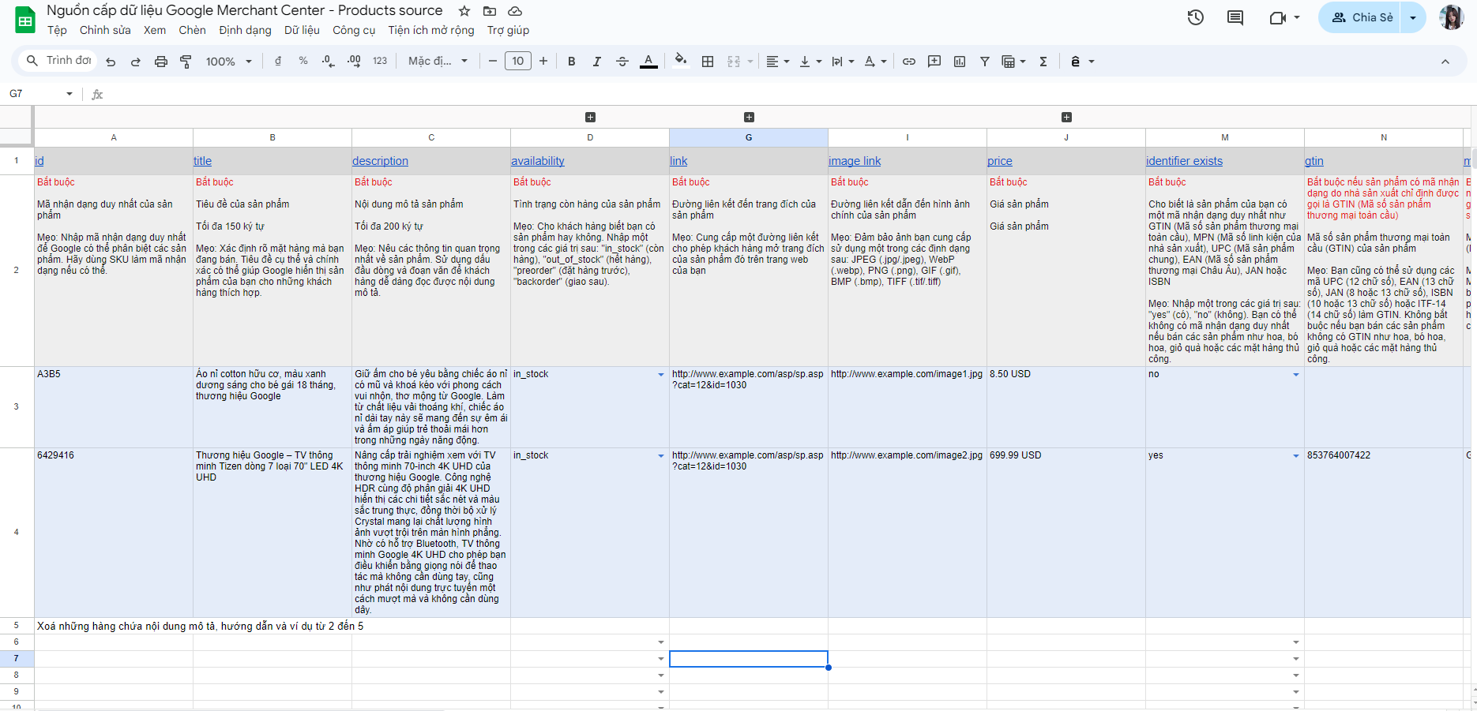Apply bold formatting
The image size is (1477, 711).
point(572,62)
